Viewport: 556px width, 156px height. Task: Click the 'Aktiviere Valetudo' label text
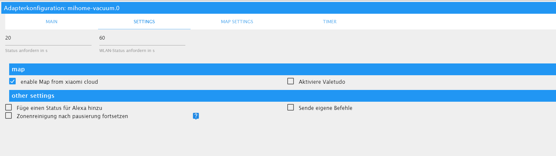(322, 82)
